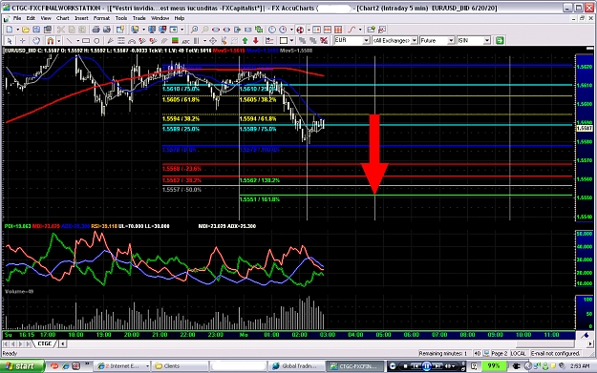The width and height of the screenshot is (597, 373).
Task: Open the File menu
Action: [17, 18]
